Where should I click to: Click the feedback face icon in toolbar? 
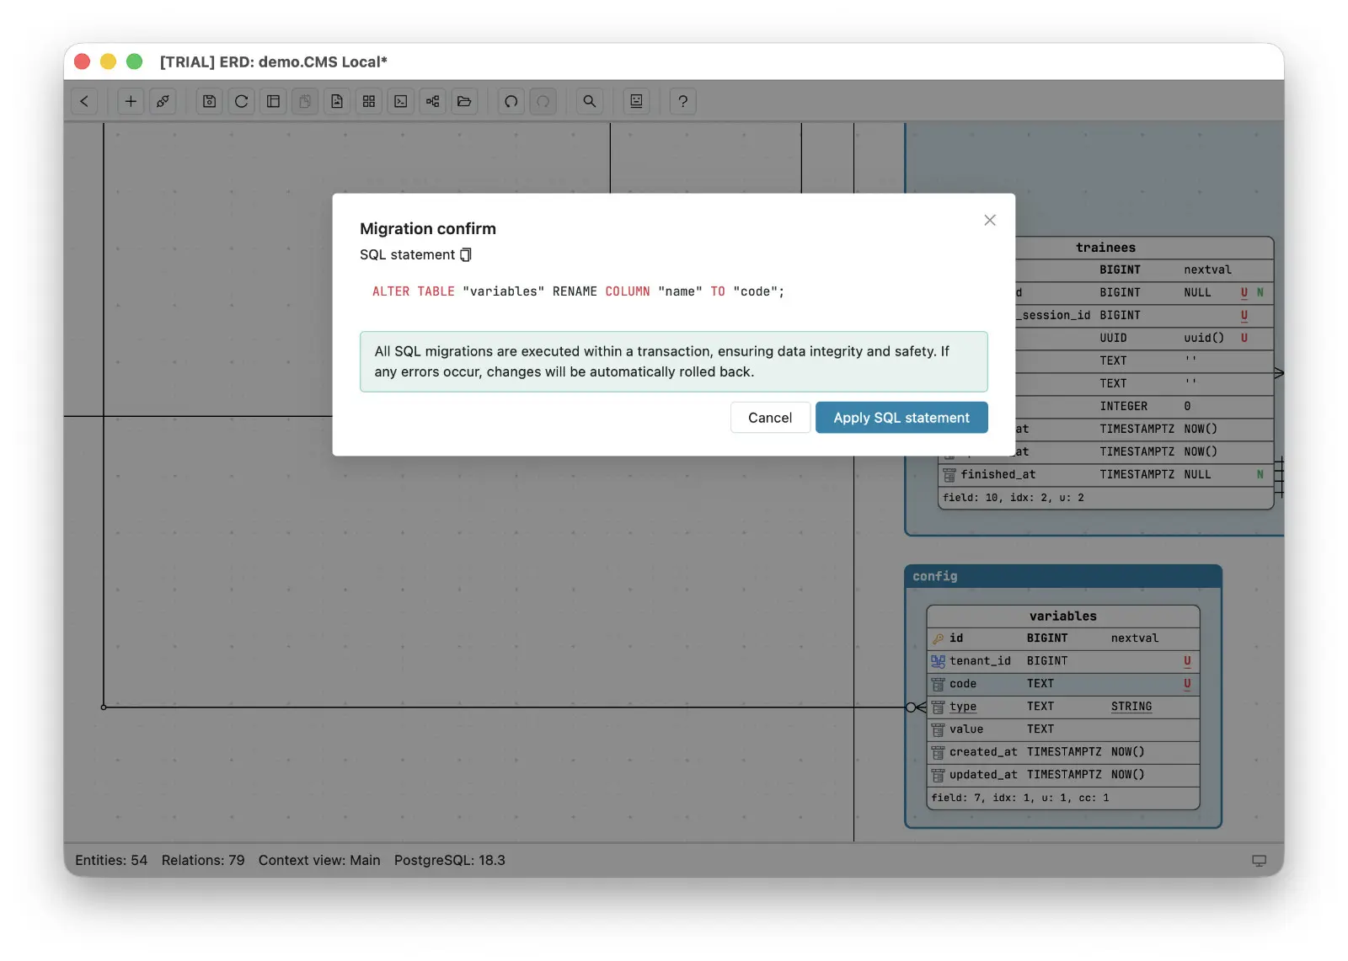click(x=637, y=101)
